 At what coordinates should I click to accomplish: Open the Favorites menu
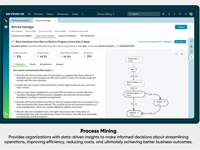pyautogui.click(x=38, y=14)
